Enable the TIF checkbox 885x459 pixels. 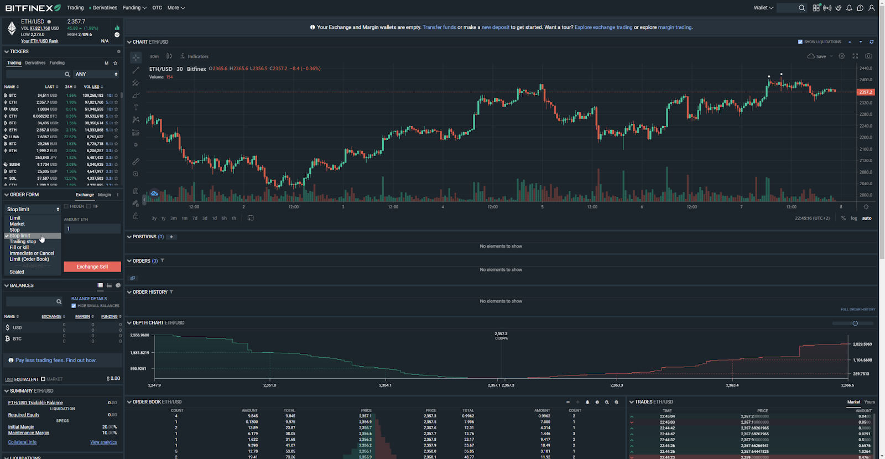(x=88, y=206)
